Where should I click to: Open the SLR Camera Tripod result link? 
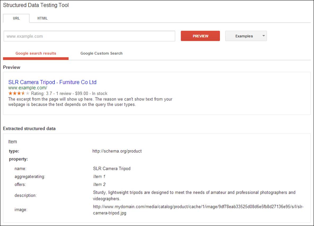click(x=52, y=82)
